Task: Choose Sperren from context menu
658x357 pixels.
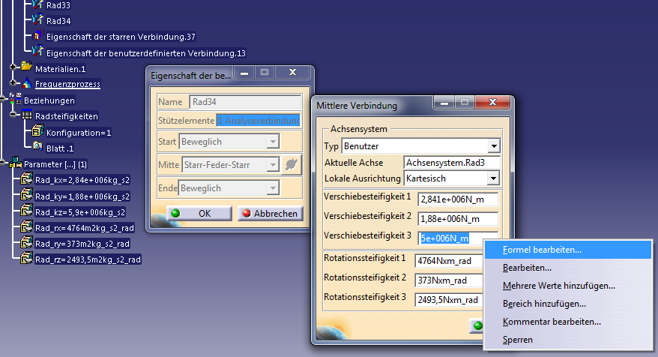Action: 568,340
